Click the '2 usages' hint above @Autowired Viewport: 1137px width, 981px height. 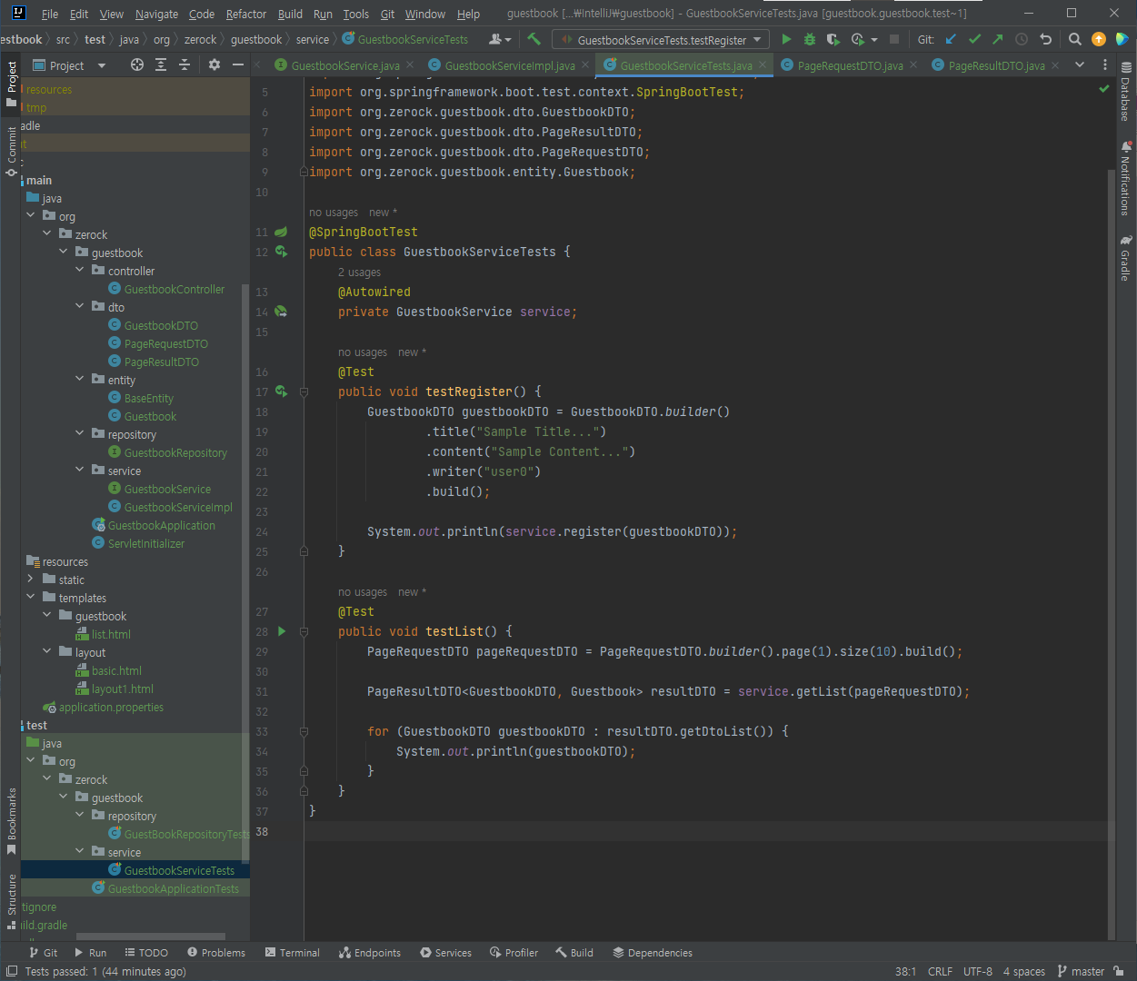click(359, 272)
